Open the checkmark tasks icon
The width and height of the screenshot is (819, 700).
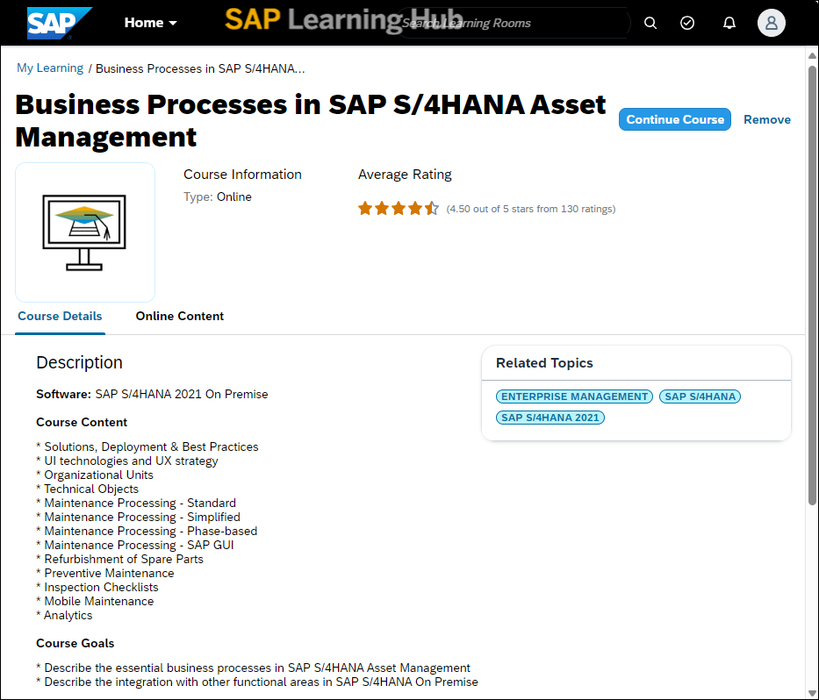(687, 23)
